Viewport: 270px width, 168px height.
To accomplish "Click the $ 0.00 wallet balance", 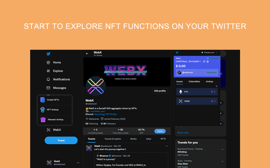I will (x=181, y=66).
